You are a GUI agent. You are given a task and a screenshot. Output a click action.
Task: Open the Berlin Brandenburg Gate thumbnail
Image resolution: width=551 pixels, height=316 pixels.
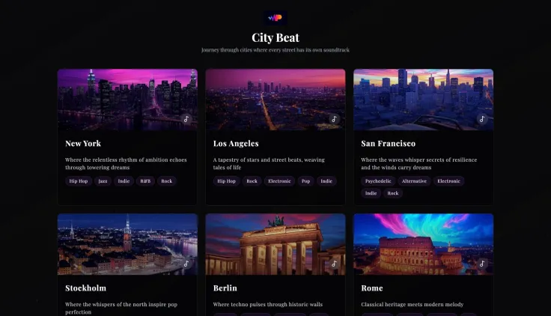point(275,244)
